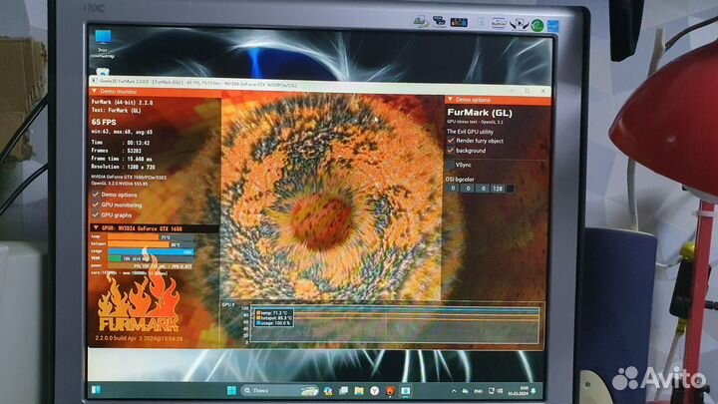Uncheck the background checkbox
718x404 pixels.
tap(452, 151)
